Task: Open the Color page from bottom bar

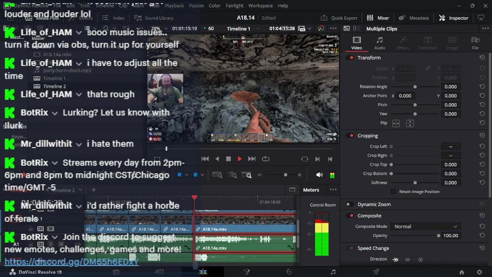Action: (289, 272)
